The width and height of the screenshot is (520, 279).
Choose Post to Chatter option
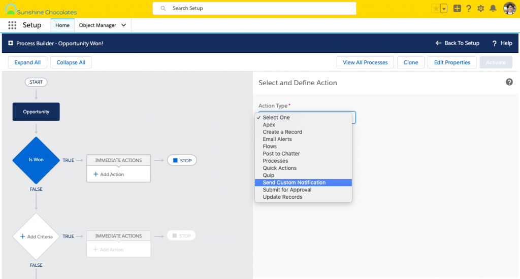click(303, 154)
